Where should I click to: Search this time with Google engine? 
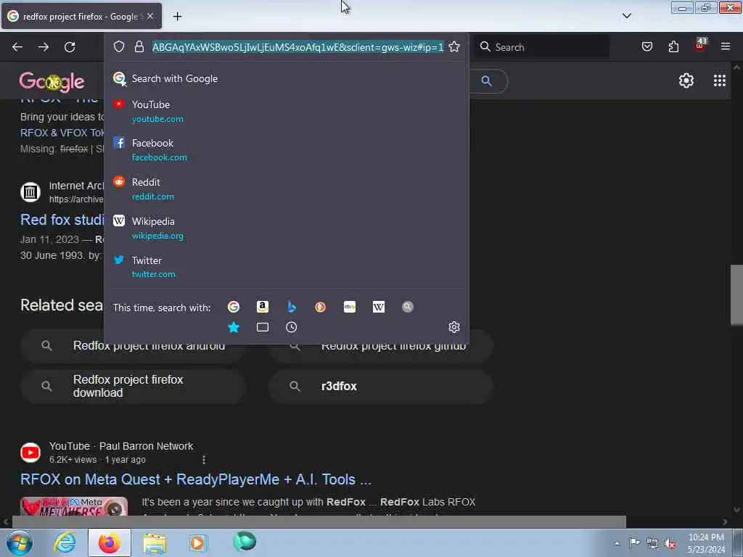click(234, 307)
